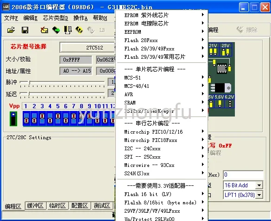This screenshot has width=271, height=221.
Task: Switch to the 缓冲区 tab
Action: [x=35, y=206]
